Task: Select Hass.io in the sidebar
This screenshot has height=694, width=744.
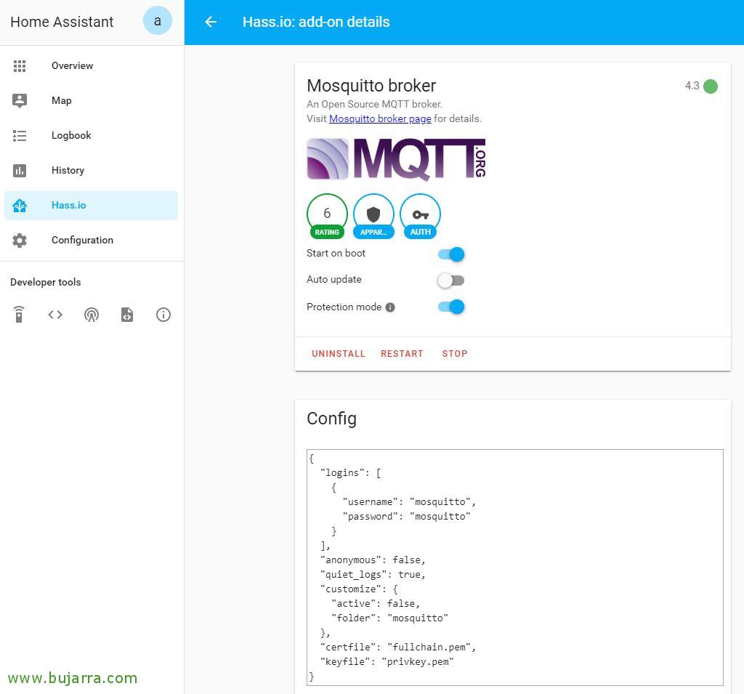Action: click(91, 206)
